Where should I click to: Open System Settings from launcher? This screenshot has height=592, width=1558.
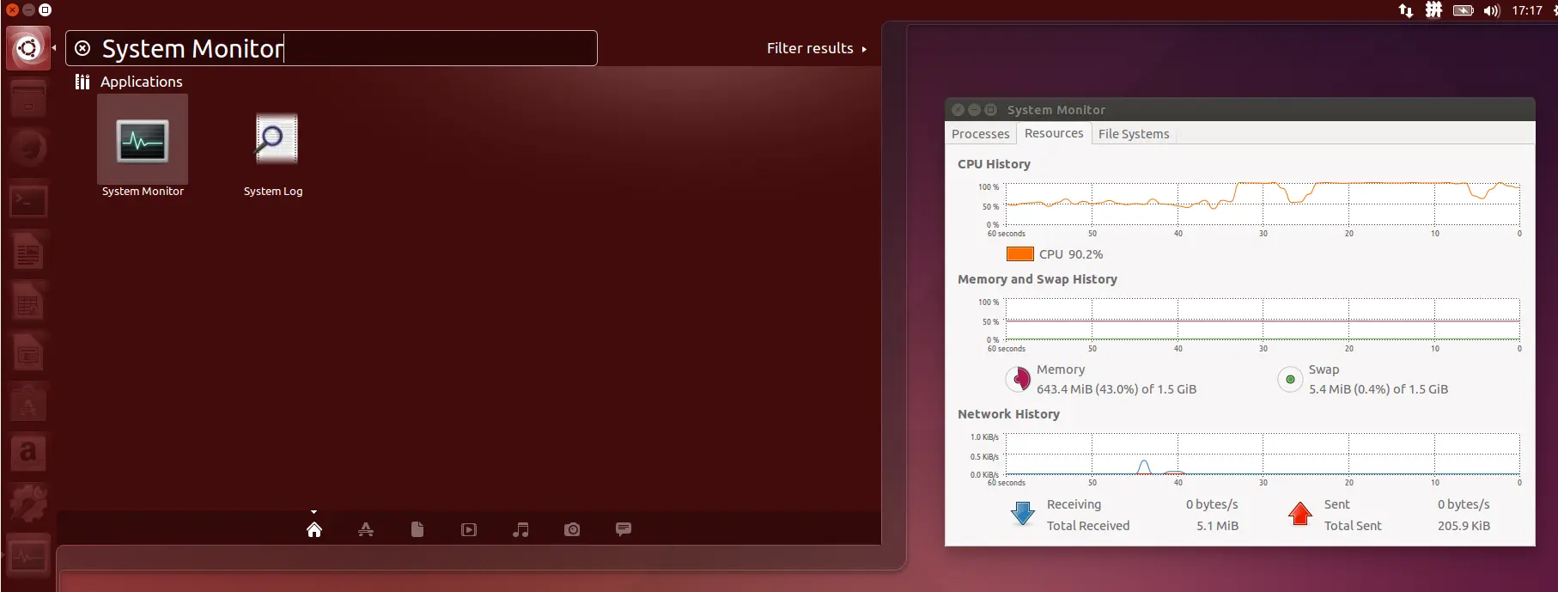click(x=28, y=504)
